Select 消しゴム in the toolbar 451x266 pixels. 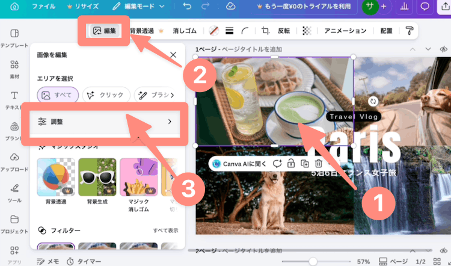185,31
